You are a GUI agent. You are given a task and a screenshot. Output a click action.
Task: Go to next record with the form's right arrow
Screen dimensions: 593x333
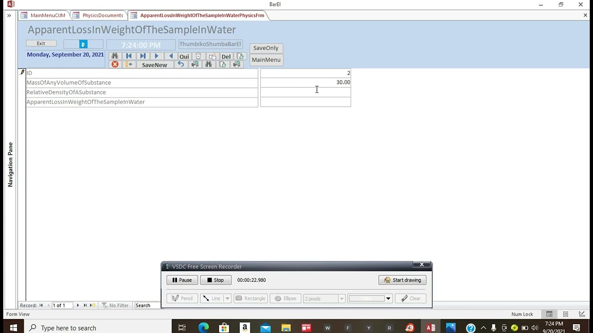coord(157,56)
